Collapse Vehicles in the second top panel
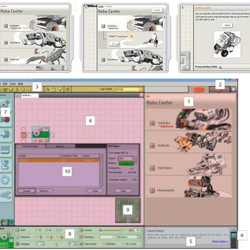250x250 pixels. (103, 26)
